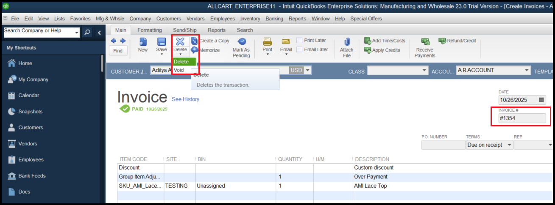
Task: Open the A R ACCOUNT dropdown
Action: pyautogui.click(x=527, y=71)
